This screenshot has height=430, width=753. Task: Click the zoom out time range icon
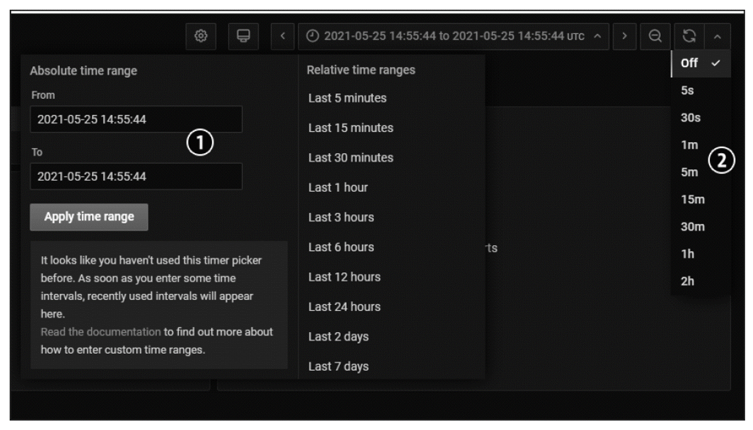point(655,36)
